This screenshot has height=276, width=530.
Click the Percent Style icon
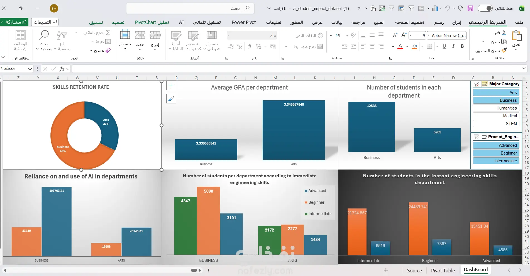pyautogui.click(x=258, y=46)
